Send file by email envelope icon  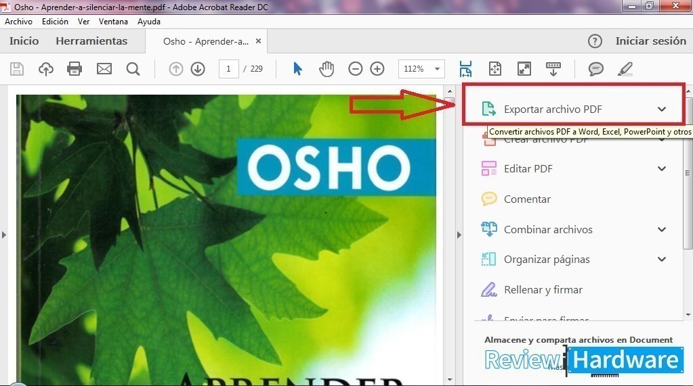104,69
